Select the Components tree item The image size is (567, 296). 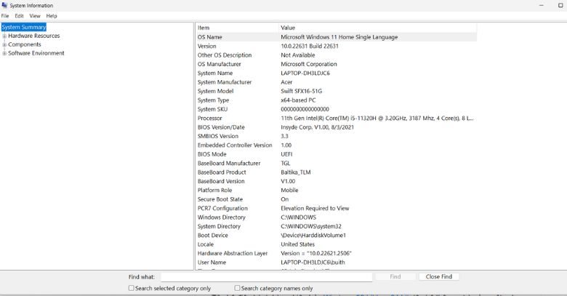coord(25,44)
